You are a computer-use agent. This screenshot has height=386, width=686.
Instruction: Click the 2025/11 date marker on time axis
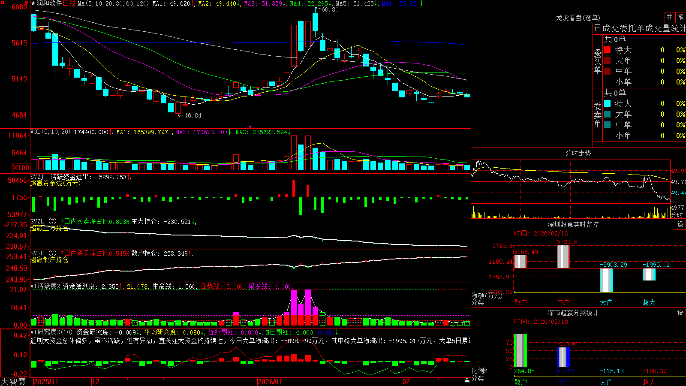(x=46, y=382)
